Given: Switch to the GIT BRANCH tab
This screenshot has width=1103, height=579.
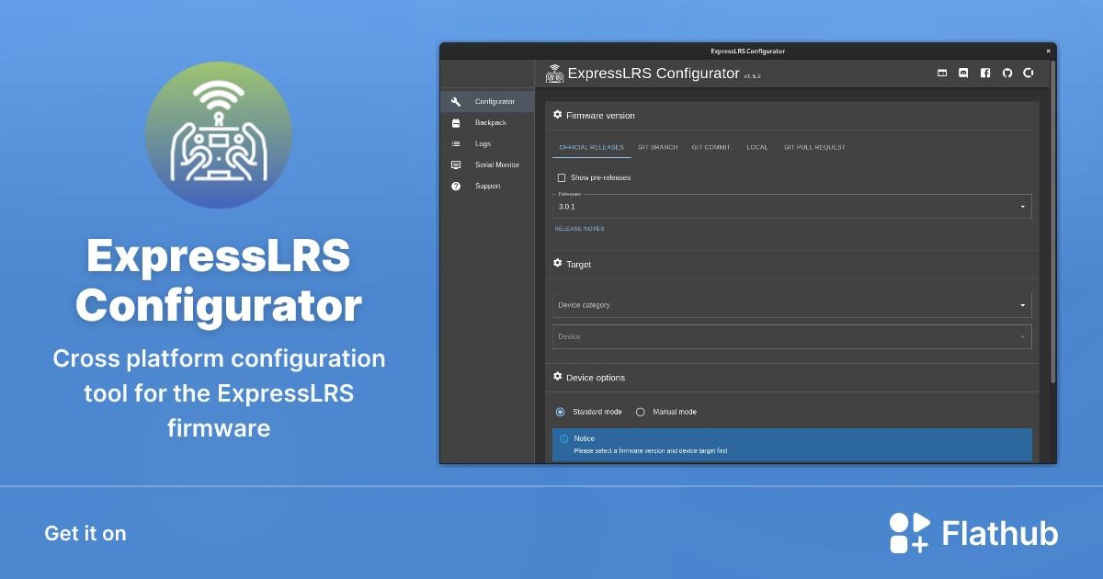Looking at the screenshot, I should [x=657, y=146].
